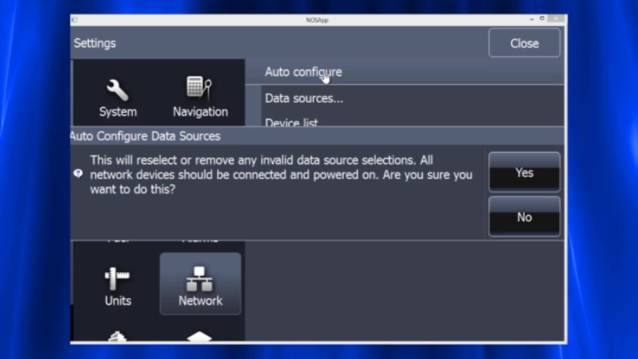
Task: Click the Auto Configure Data Sources dialog title
Action: pos(146,136)
